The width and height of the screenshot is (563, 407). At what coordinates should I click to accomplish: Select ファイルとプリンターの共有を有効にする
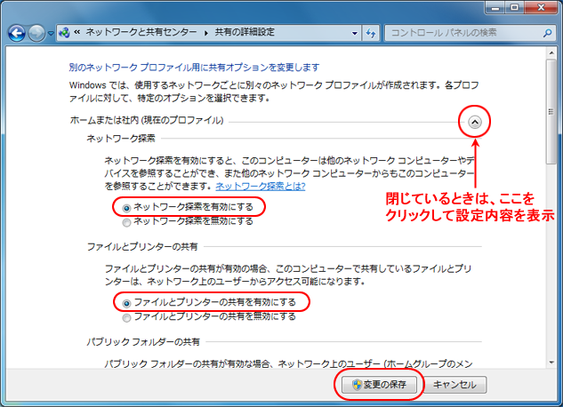(x=210, y=303)
